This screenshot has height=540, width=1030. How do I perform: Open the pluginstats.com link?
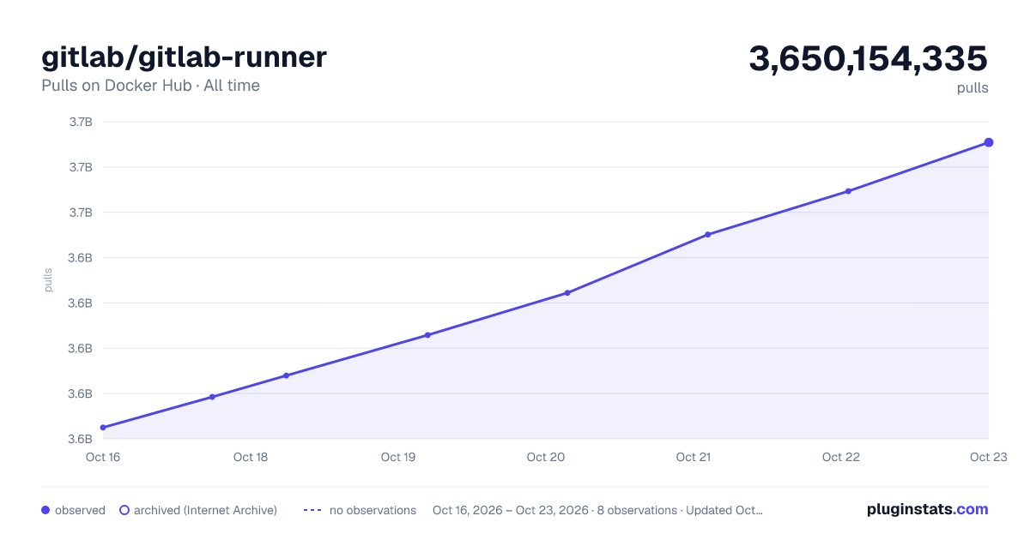(928, 509)
